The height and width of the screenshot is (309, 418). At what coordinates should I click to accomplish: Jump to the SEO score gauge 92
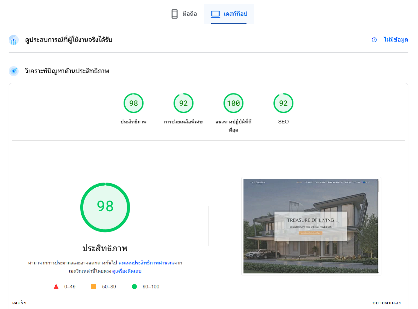283,103
